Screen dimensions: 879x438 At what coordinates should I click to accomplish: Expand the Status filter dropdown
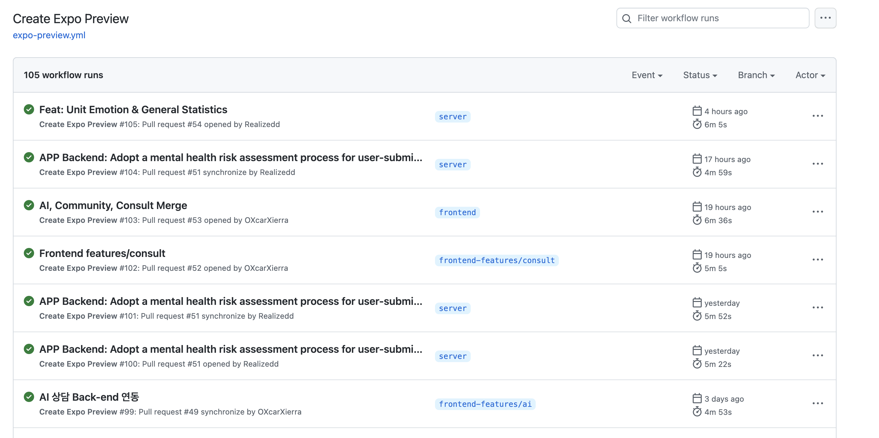[x=700, y=75]
